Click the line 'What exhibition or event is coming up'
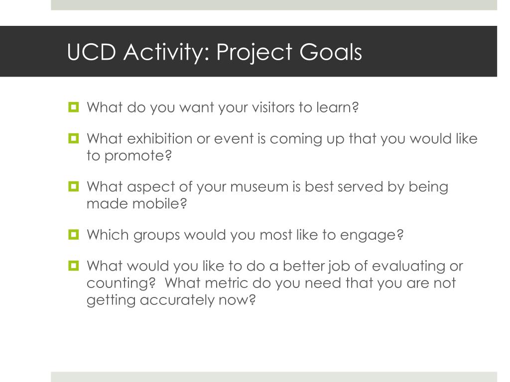The image size is (510, 382). click(282, 139)
